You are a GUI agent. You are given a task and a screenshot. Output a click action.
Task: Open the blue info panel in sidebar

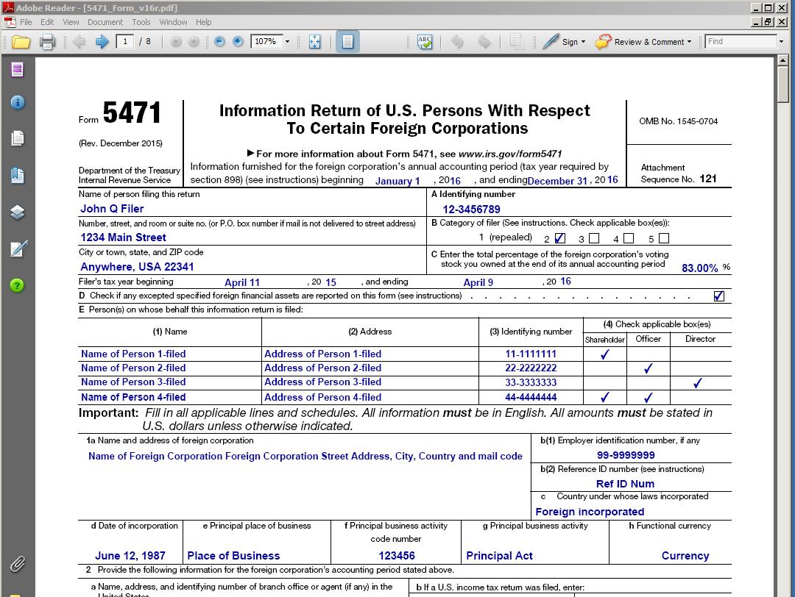[x=17, y=103]
